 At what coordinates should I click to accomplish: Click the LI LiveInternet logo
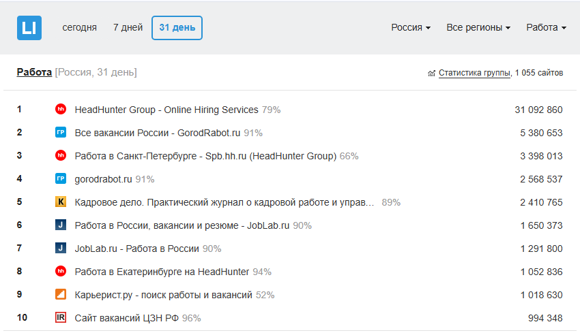29,28
